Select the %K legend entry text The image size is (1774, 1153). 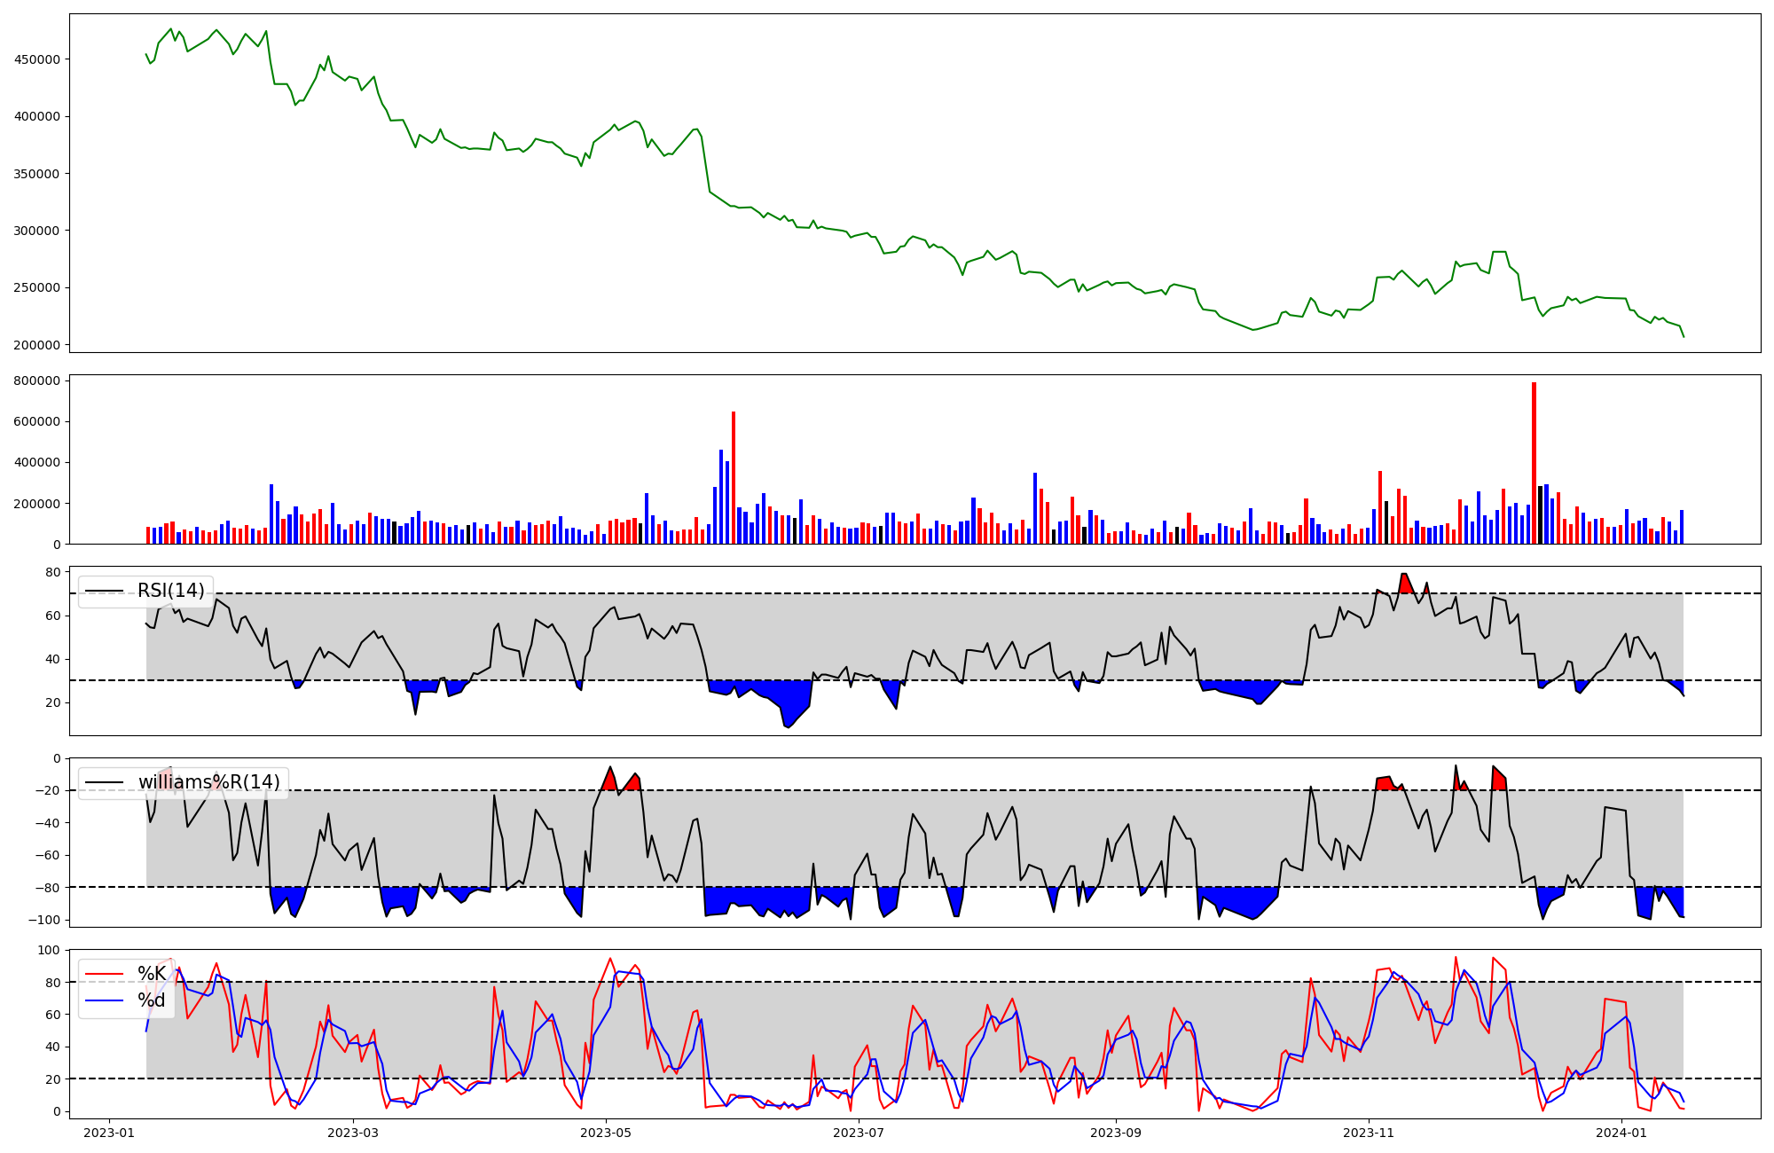[x=152, y=974]
